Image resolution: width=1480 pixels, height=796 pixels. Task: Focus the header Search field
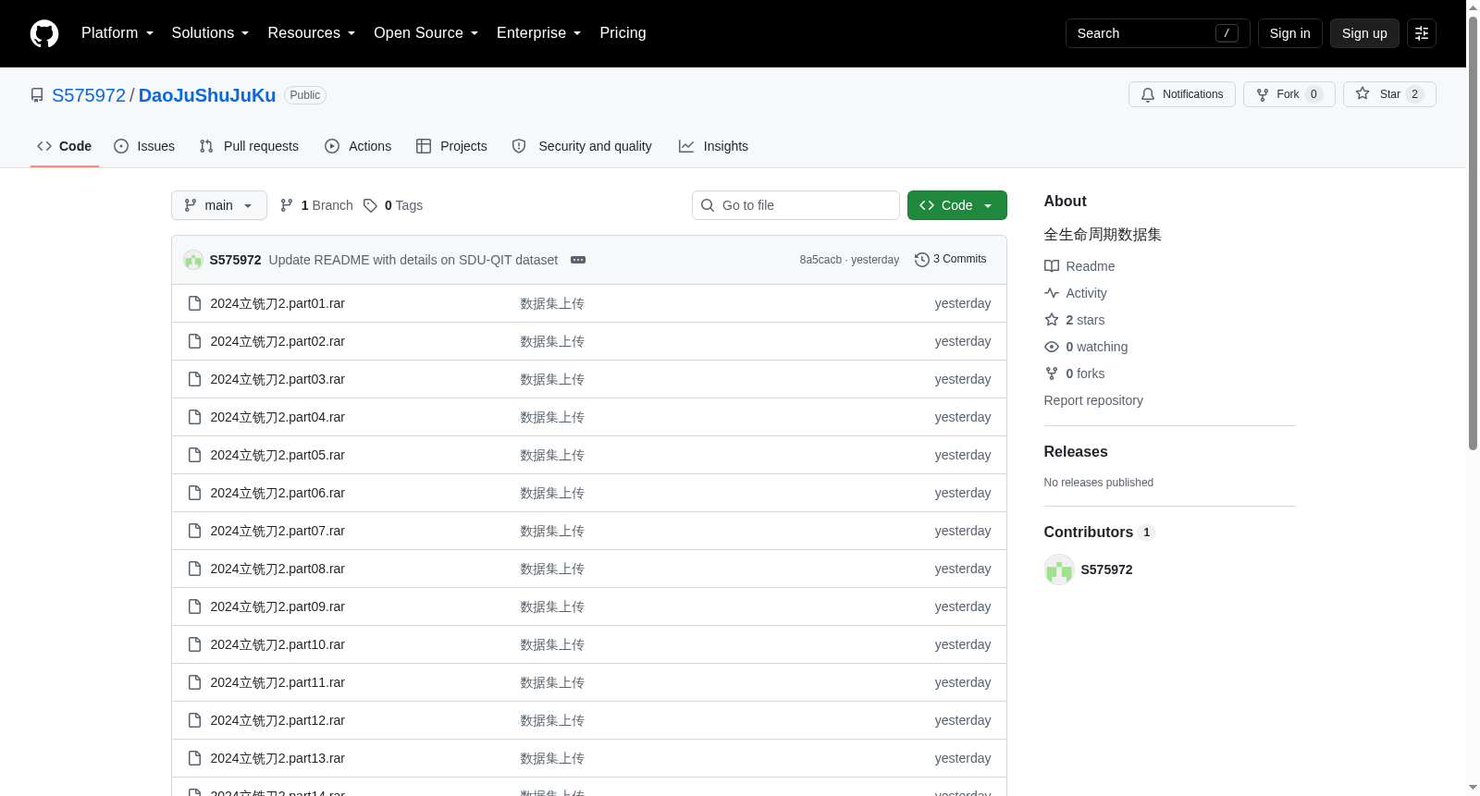tap(1158, 33)
